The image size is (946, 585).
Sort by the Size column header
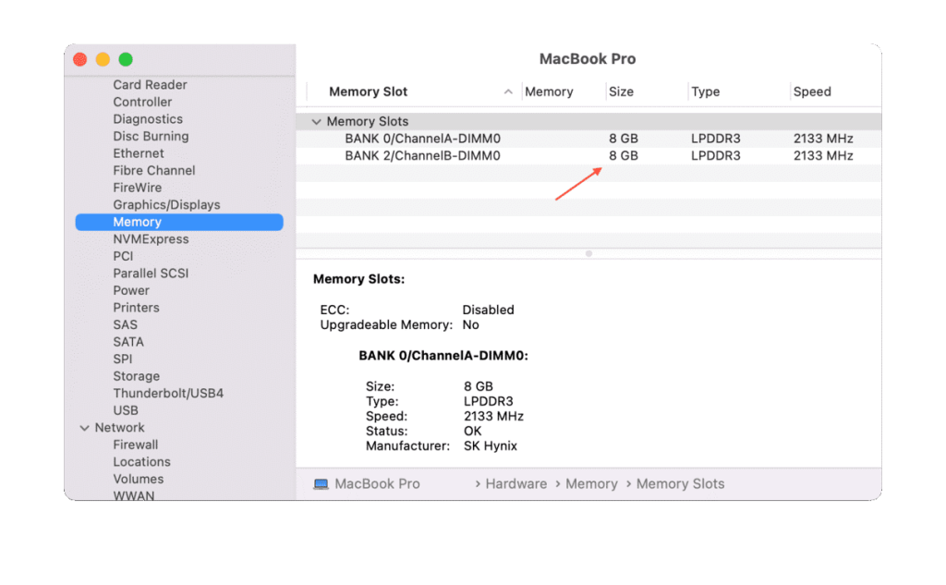(x=621, y=91)
